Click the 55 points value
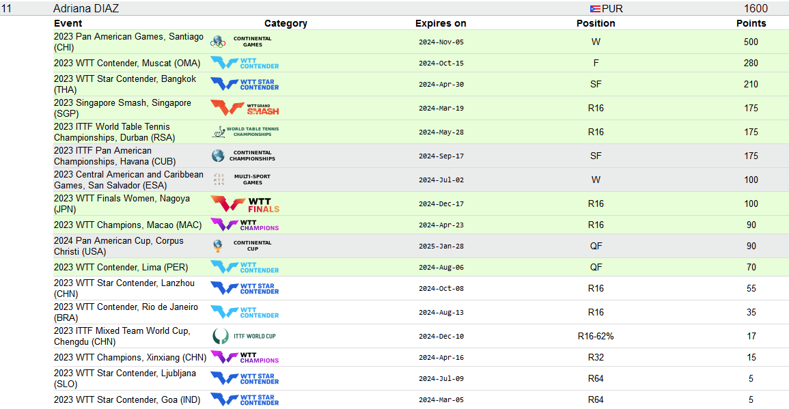789x409 pixels. (x=751, y=288)
